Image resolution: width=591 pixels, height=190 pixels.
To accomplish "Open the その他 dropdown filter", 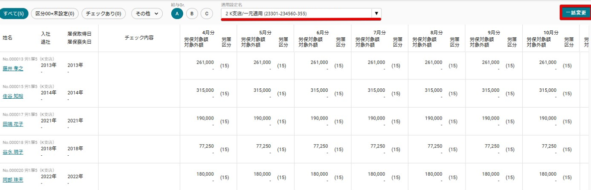I will (147, 14).
